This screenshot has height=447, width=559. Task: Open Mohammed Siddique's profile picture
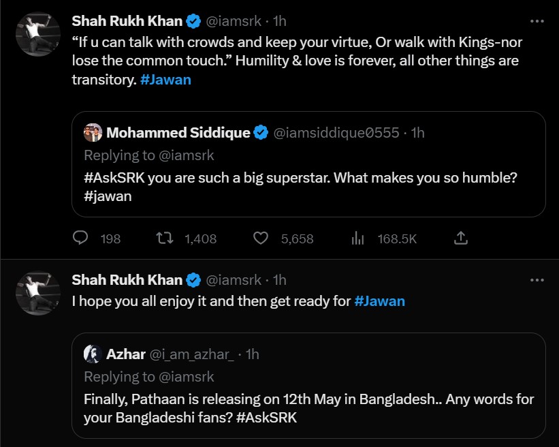click(x=93, y=133)
